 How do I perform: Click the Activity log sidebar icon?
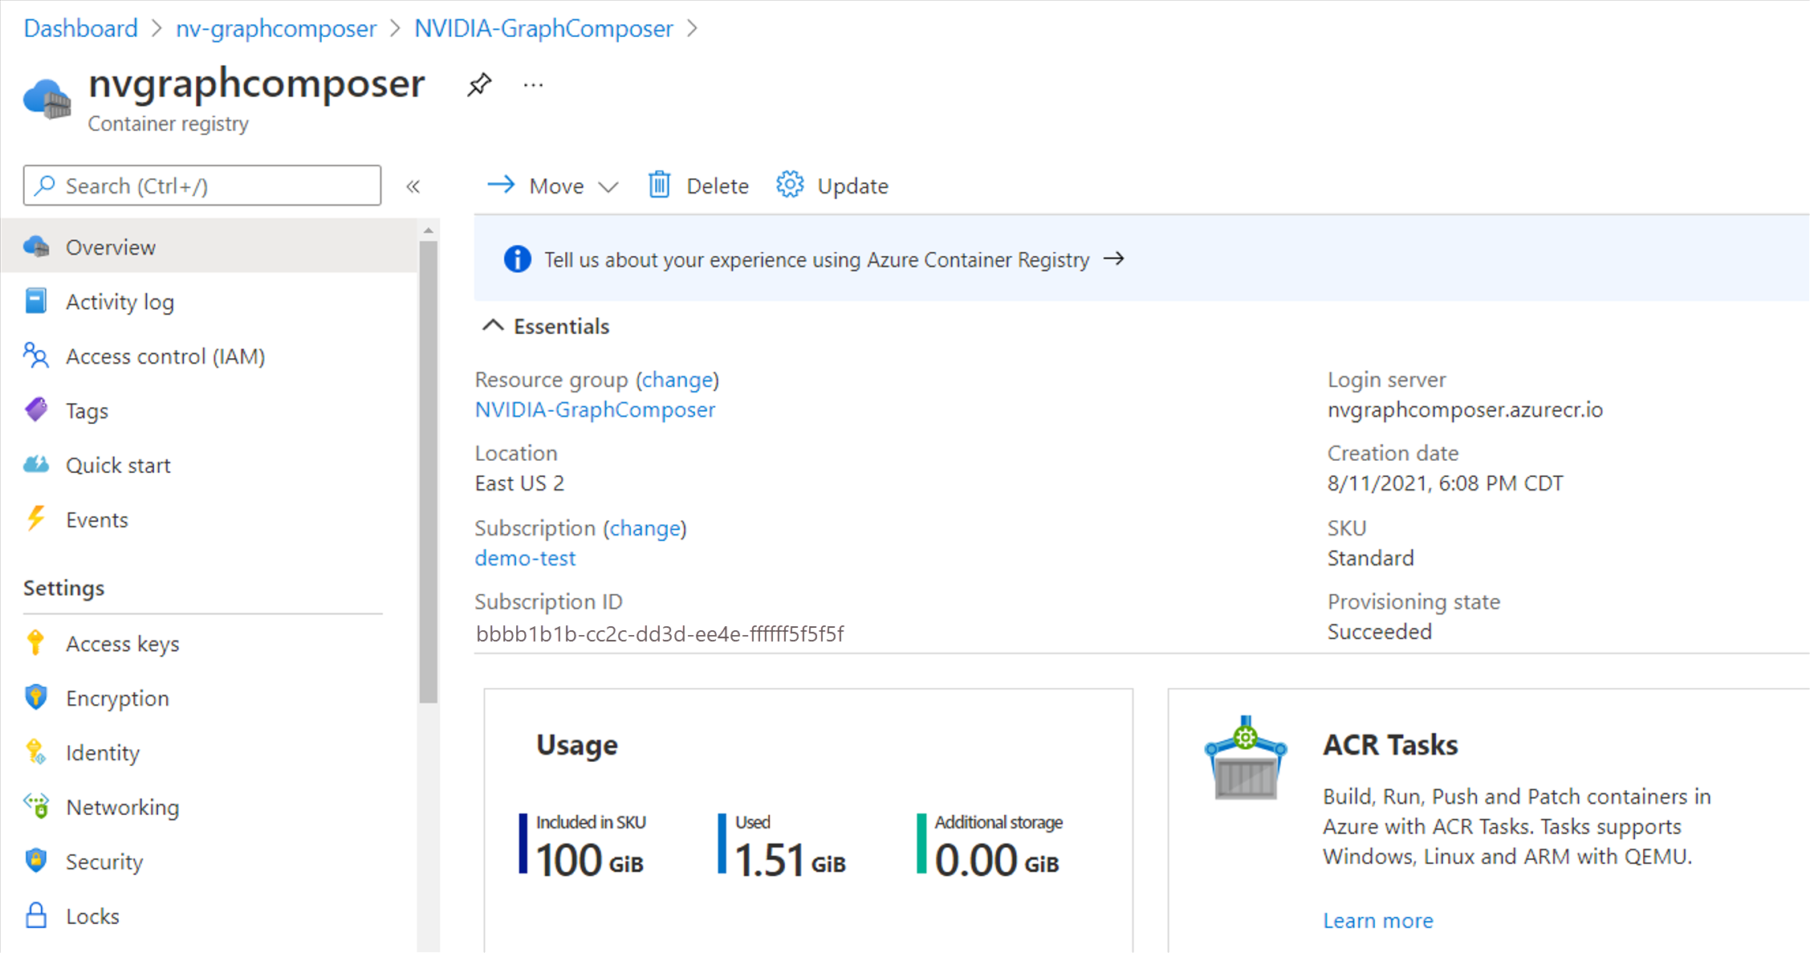pos(36,302)
